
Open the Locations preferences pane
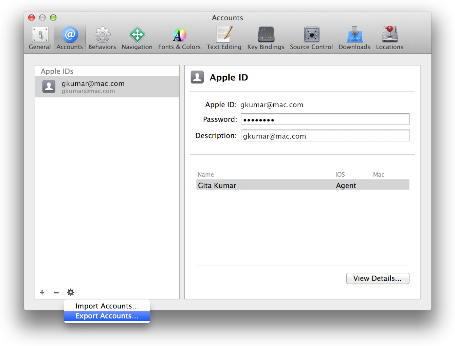point(389,38)
